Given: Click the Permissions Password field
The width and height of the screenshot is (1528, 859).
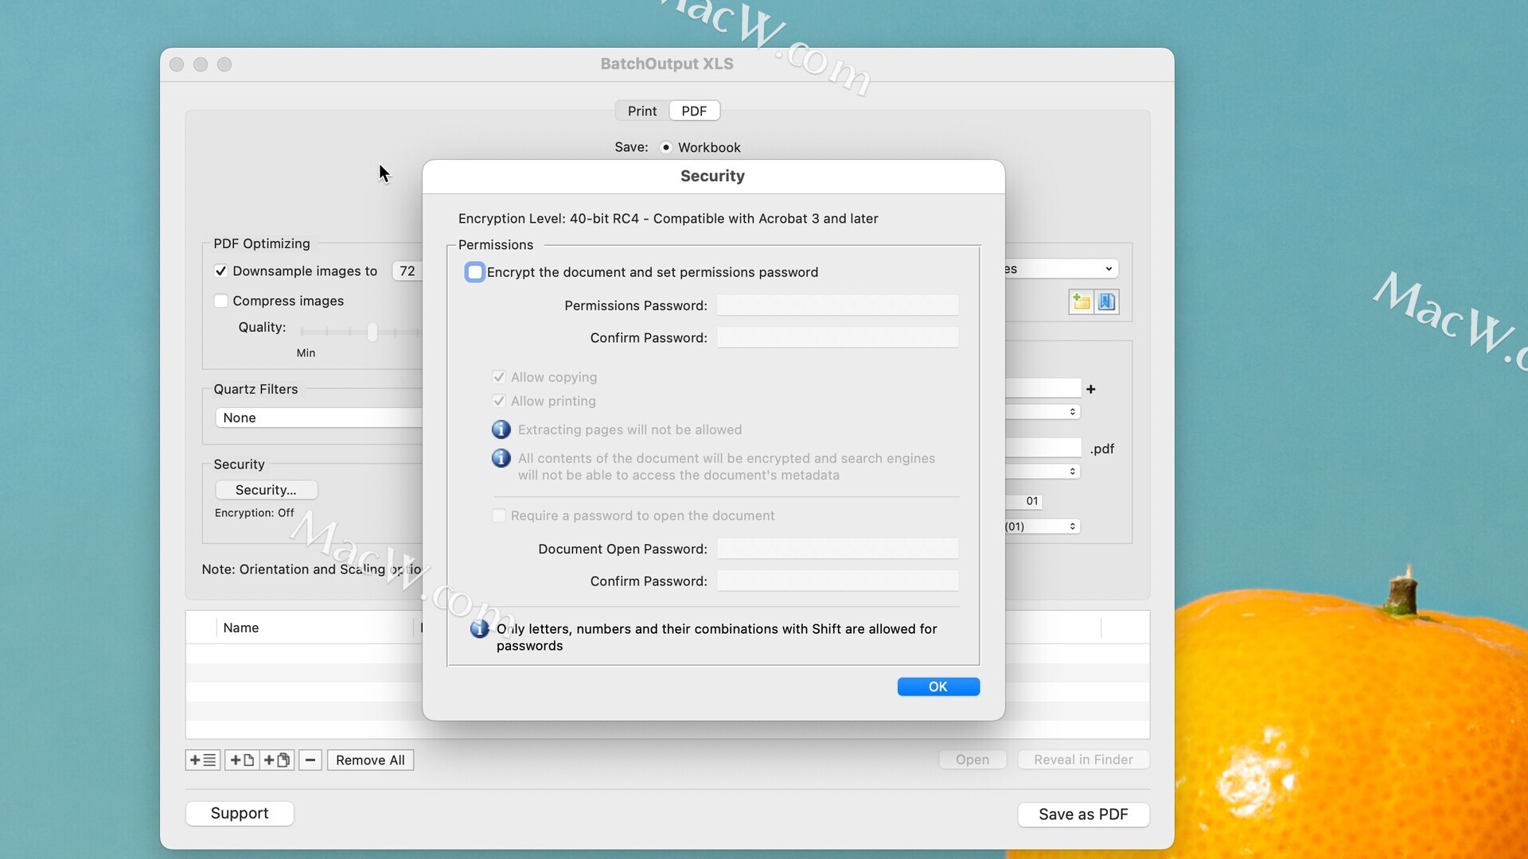Looking at the screenshot, I should (837, 305).
